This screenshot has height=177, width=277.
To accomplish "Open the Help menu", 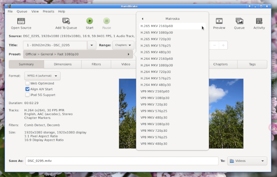I will 62,11.
